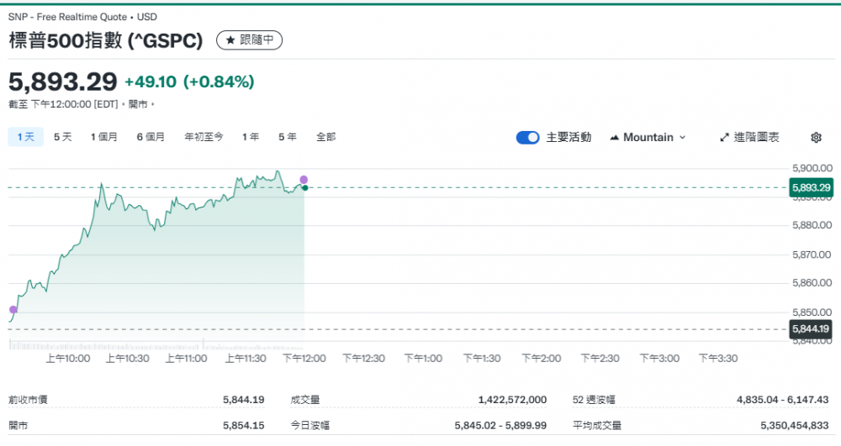841x446 pixels.
Task: Click the expand arrows icon beside 進階圖表
Action: (x=724, y=138)
